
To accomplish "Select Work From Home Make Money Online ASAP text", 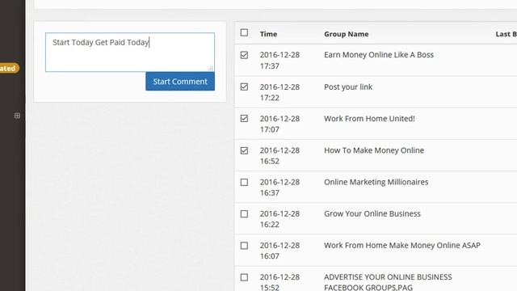I will (402, 246).
